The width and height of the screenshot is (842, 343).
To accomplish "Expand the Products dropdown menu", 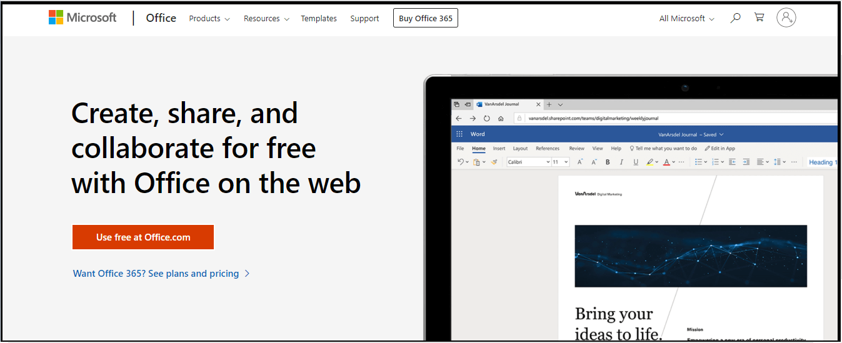I will 209,19.
